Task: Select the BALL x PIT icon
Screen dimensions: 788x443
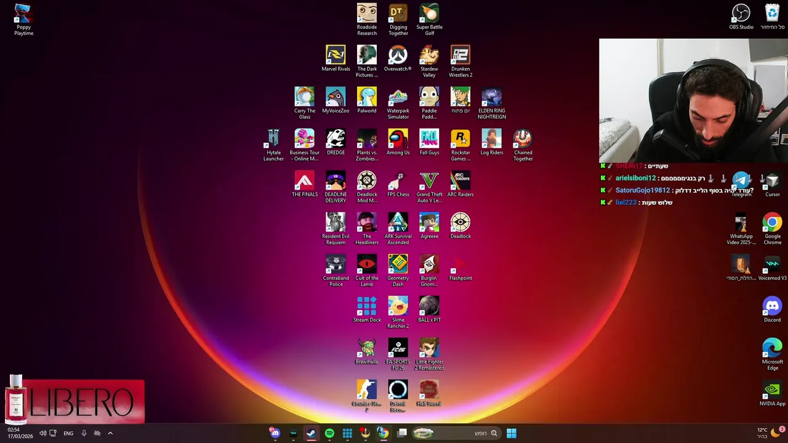Action: coord(429,309)
